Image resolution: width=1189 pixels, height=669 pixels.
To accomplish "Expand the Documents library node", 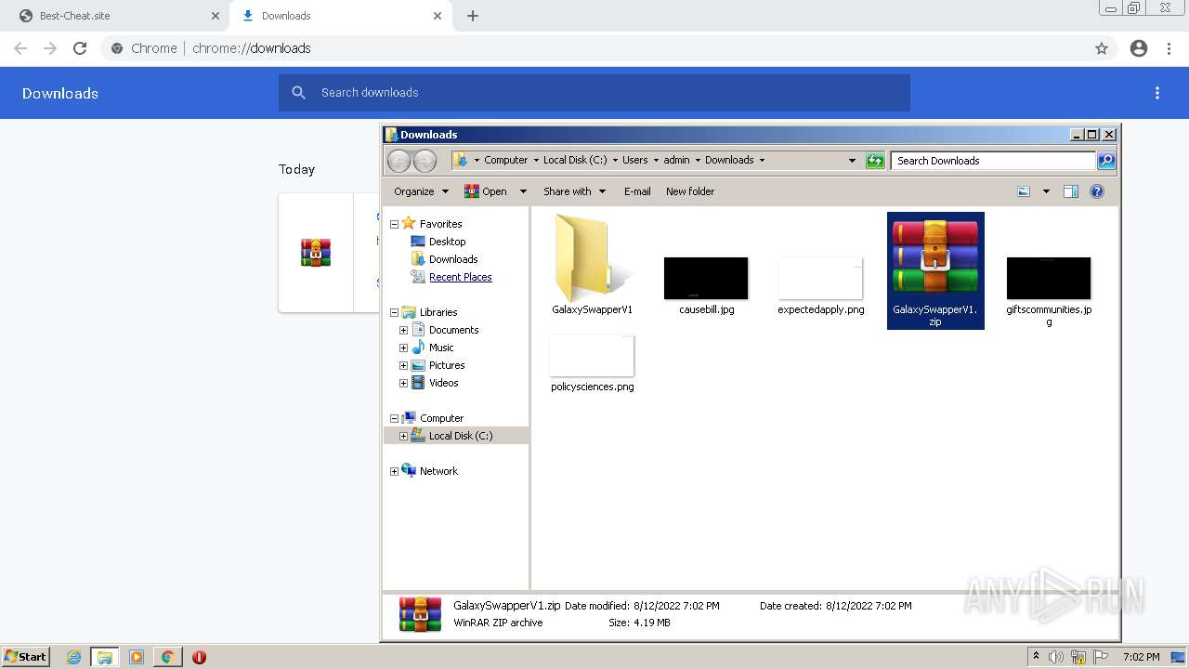I will coord(403,330).
